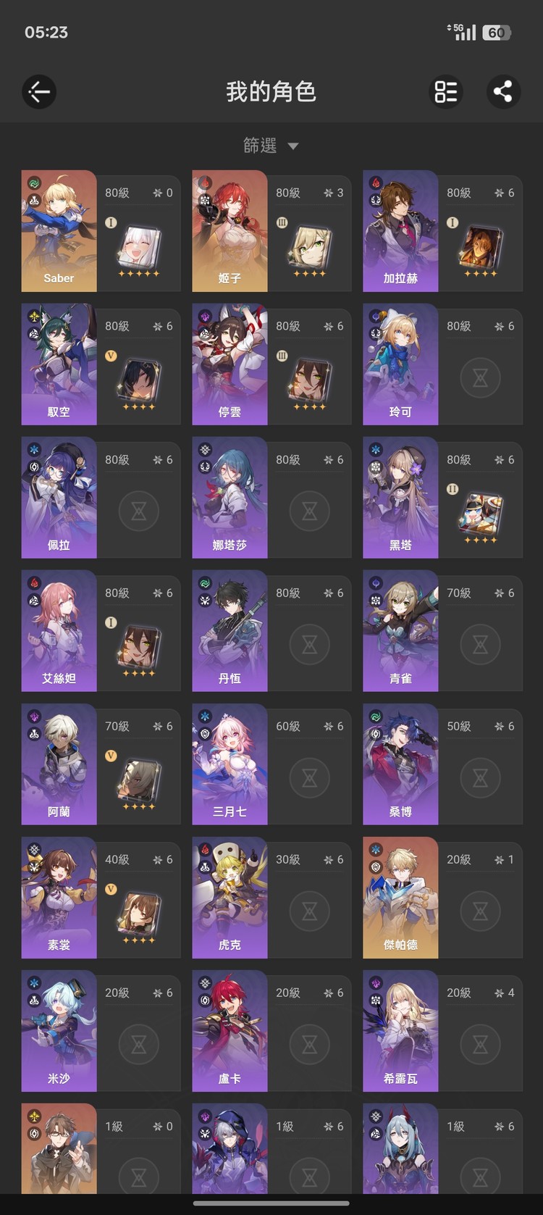The height and width of the screenshot is (1215, 543).
Task: Tap empty light cone slot for 佩拉
Action: click(139, 512)
